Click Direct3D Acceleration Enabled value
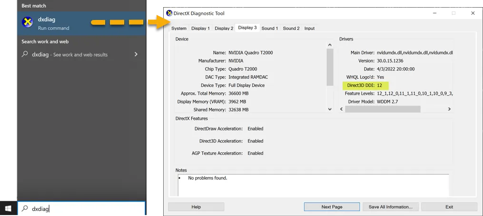The image size is (483, 216). coord(256,141)
